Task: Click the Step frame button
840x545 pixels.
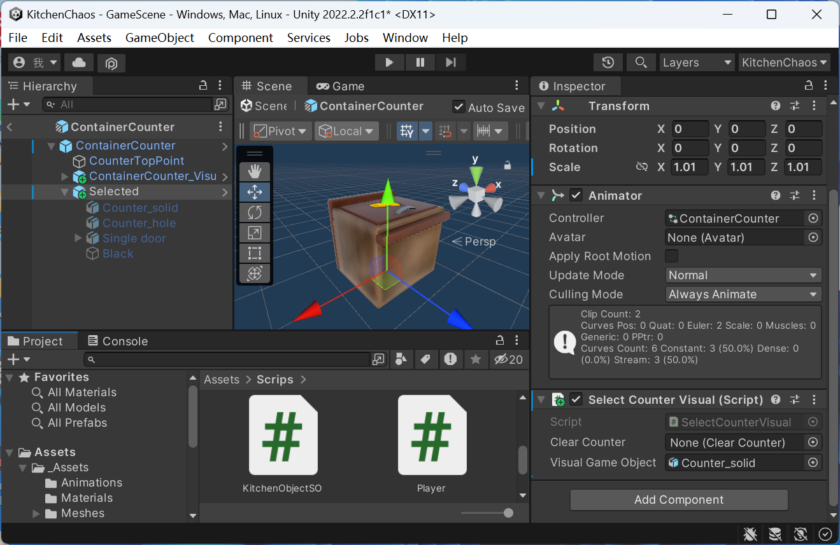Action: [x=451, y=62]
